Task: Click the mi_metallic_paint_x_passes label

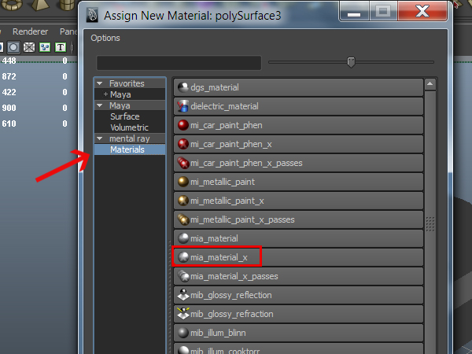Action: pyautogui.click(x=242, y=219)
